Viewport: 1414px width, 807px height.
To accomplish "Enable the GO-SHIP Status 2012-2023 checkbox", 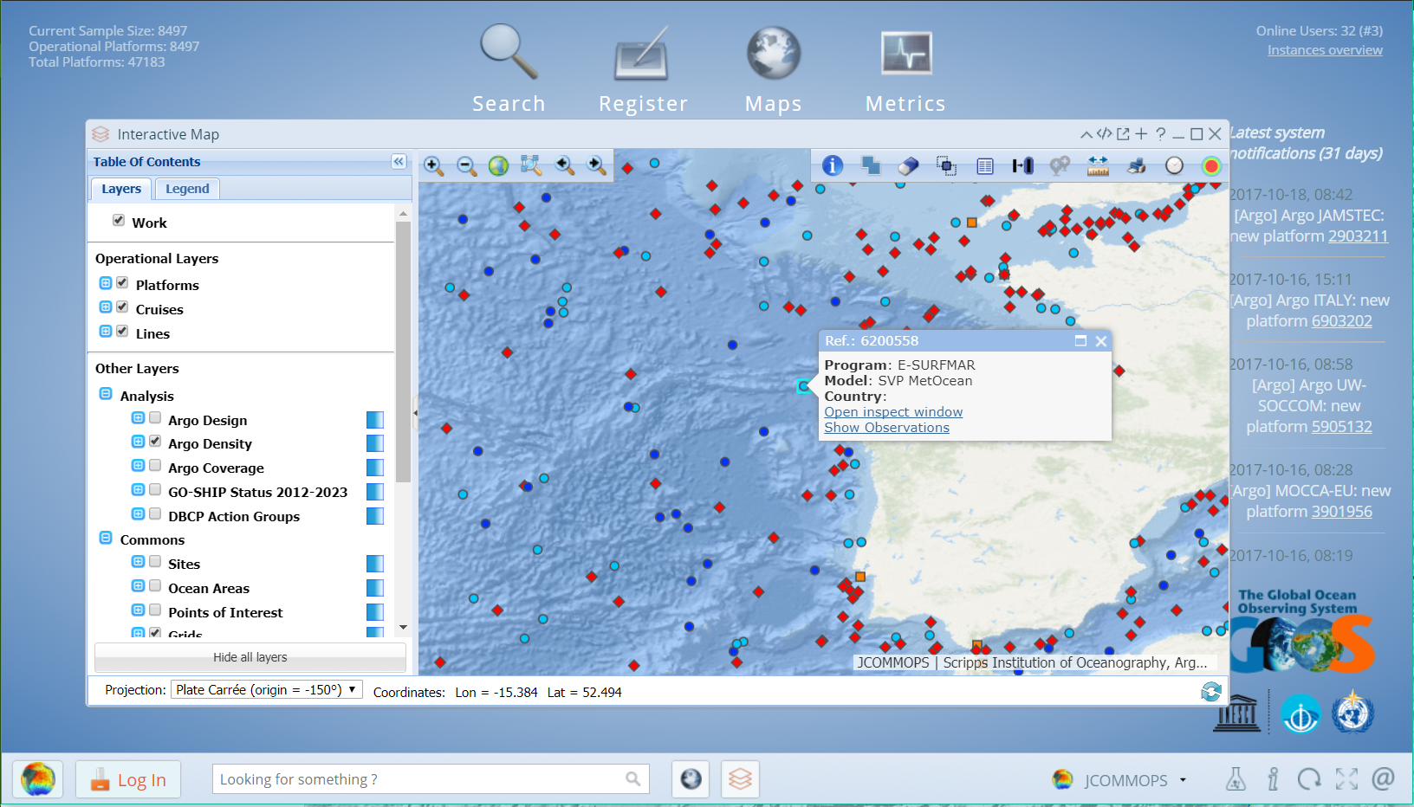I will (155, 489).
